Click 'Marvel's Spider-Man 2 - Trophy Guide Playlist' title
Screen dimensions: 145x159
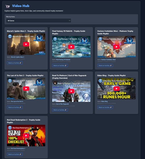(26, 31)
